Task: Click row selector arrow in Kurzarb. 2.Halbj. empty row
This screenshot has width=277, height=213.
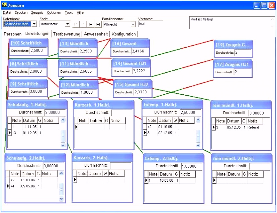Action: click(75, 180)
